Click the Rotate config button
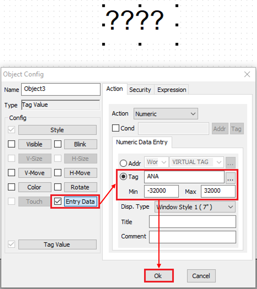This screenshot has width=257, height=289. tap(81, 187)
